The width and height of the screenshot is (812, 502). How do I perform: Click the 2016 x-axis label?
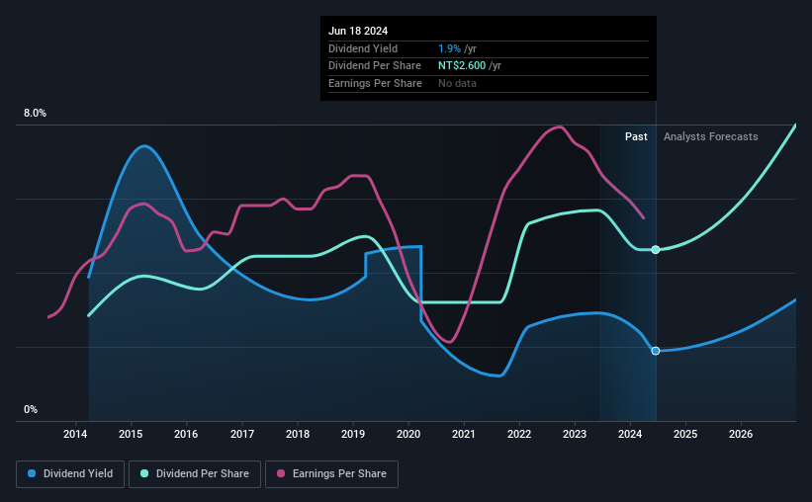click(x=186, y=434)
